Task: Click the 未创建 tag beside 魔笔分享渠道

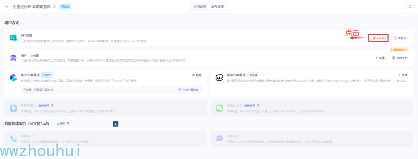Action: tap(253, 75)
